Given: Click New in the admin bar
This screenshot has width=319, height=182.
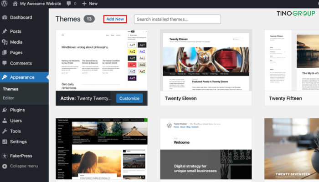Looking at the screenshot, I should (93, 4).
